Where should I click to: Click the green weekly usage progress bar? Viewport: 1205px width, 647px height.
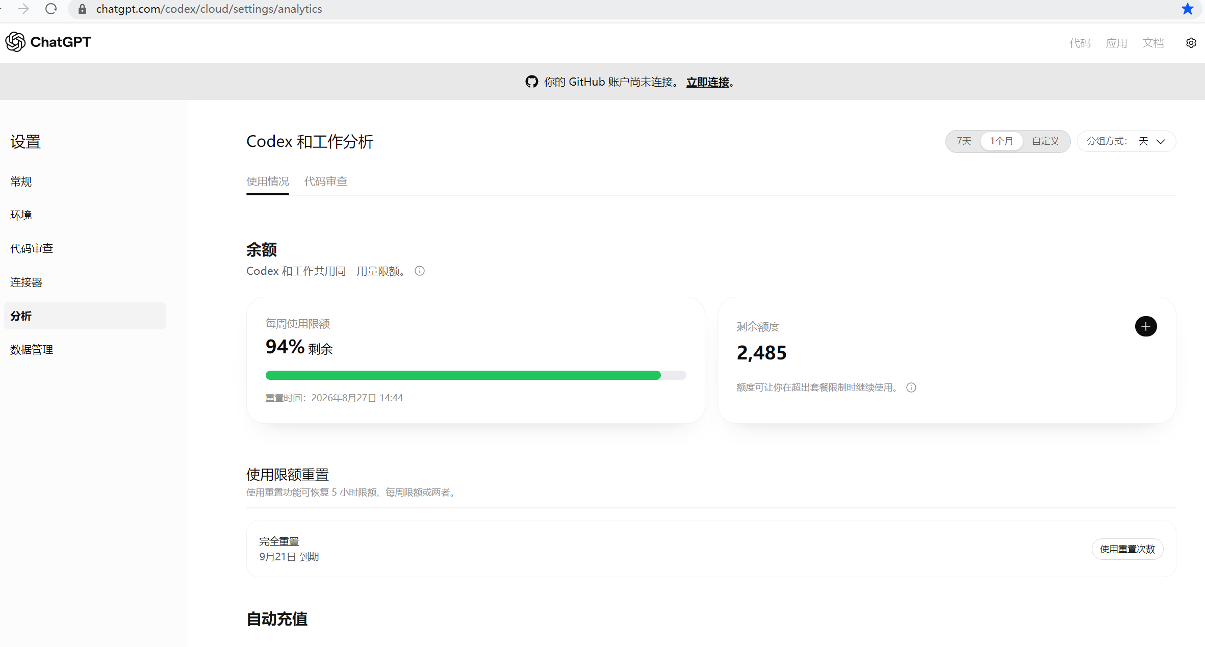click(476, 375)
